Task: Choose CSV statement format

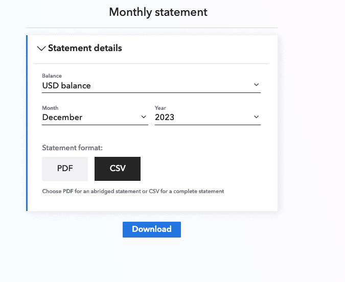Action: (118, 169)
